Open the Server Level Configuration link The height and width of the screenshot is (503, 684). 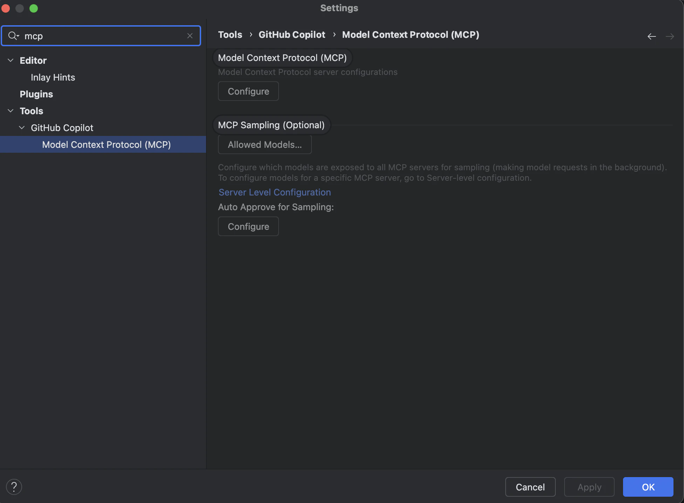(275, 192)
